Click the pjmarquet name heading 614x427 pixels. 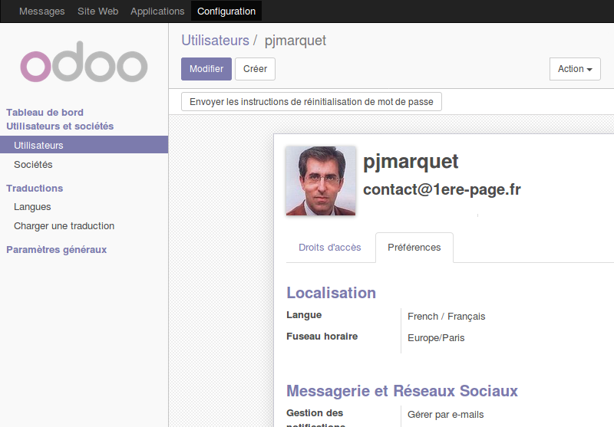(x=411, y=162)
